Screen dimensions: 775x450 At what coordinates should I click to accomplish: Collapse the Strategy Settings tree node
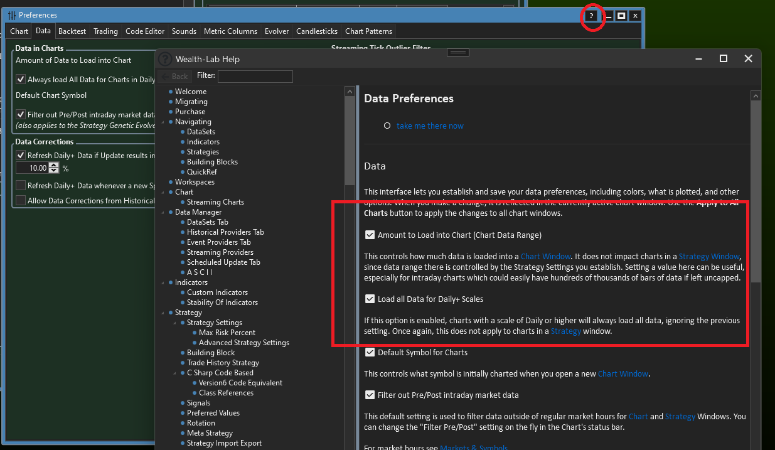pos(175,323)
